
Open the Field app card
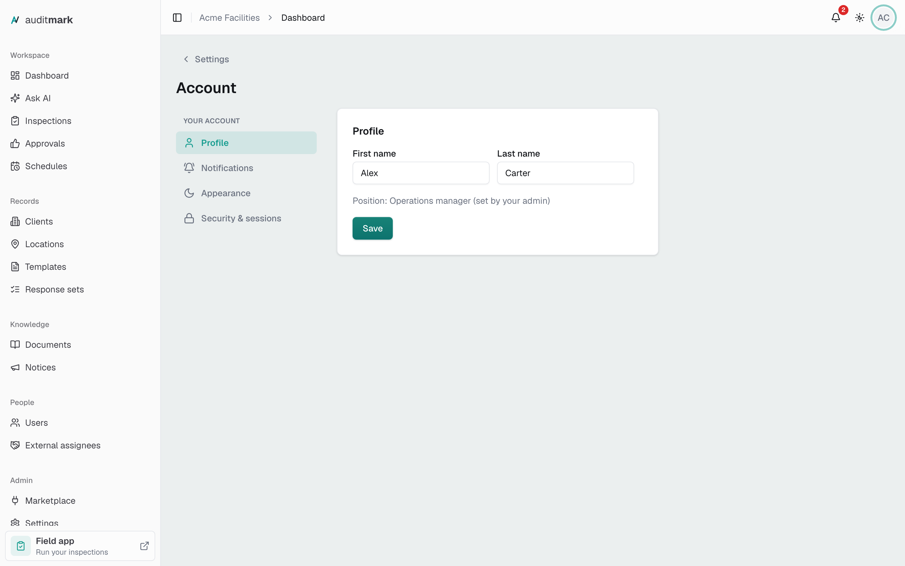click(x=80, y=546)
